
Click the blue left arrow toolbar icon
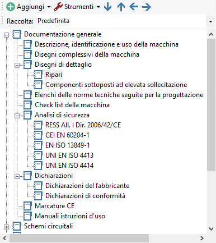tap(134, 7)
